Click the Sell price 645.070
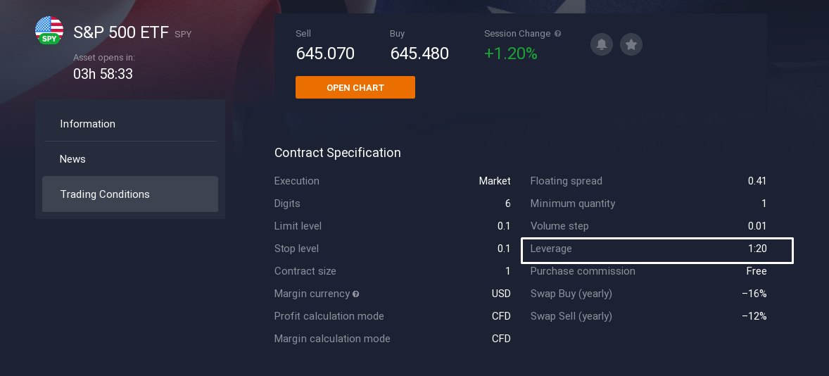Viewport: 829px width, 376px height. coord(325,54)
